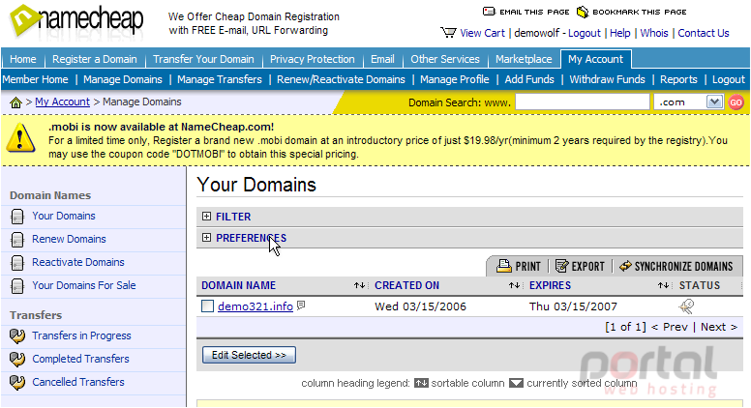
Task: Sort by Created On arrows icon
Action: [x=515, y=285]
